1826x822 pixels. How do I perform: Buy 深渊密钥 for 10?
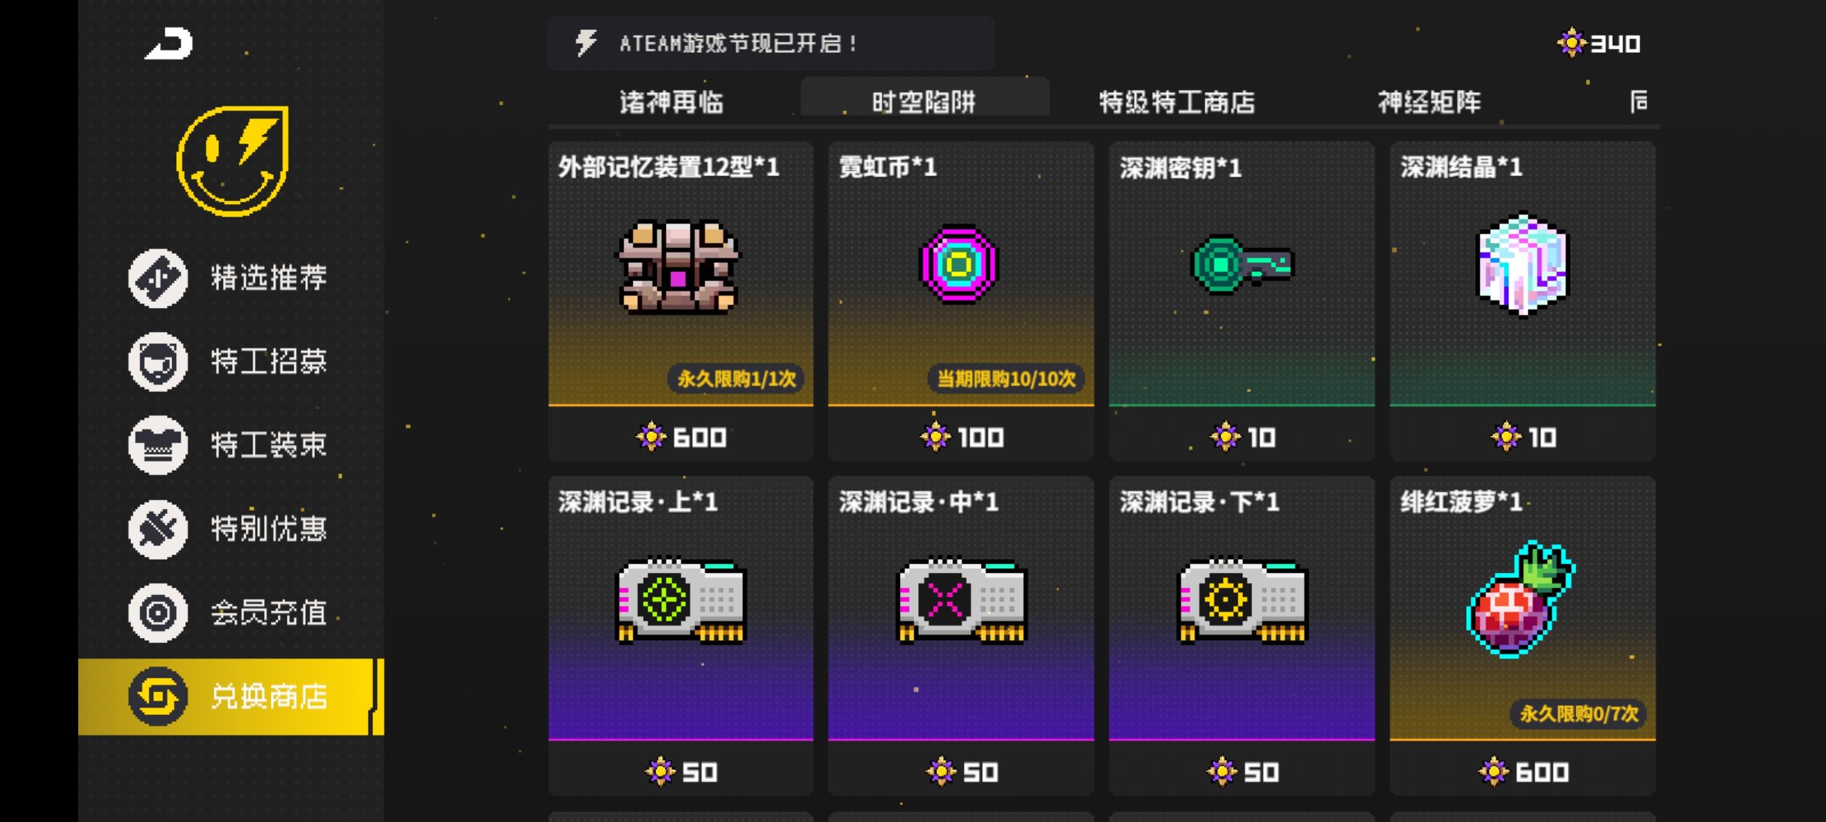coord(1242,437)
